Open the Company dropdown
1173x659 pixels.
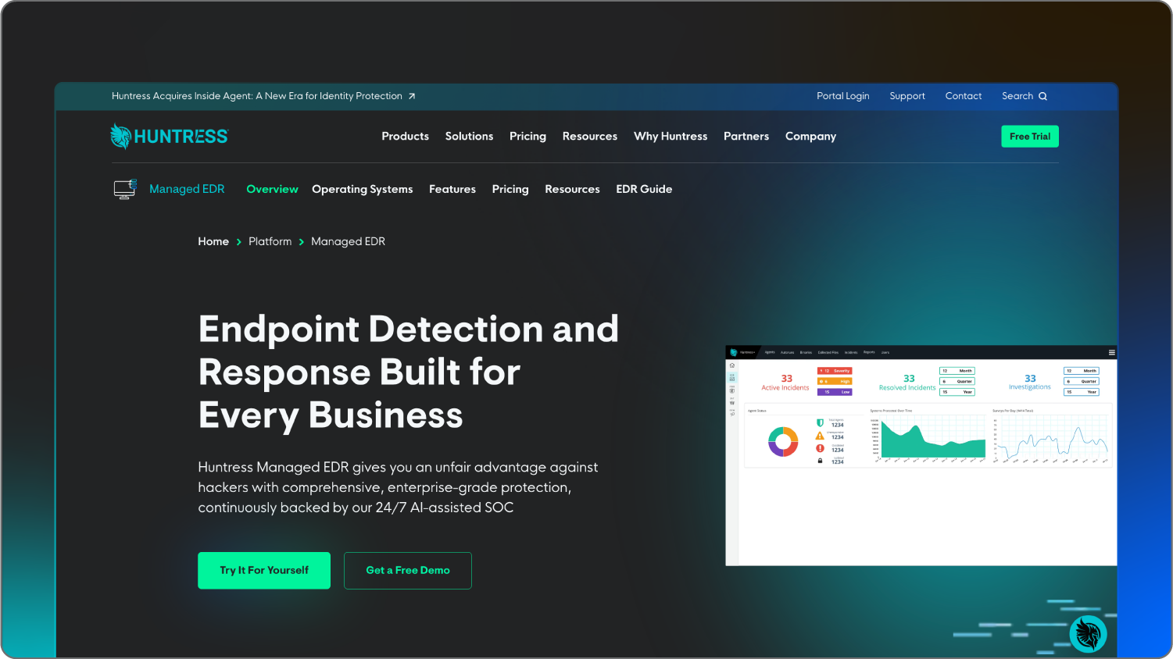click(810, 136)
